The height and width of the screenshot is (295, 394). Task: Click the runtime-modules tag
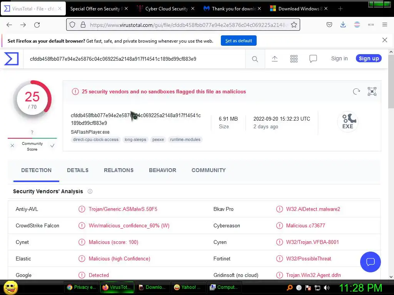185,139
